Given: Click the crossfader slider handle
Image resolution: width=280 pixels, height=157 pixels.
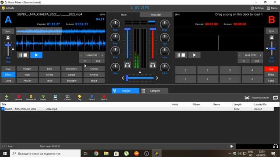Looking at the screenshot, I should click(127, 78).
